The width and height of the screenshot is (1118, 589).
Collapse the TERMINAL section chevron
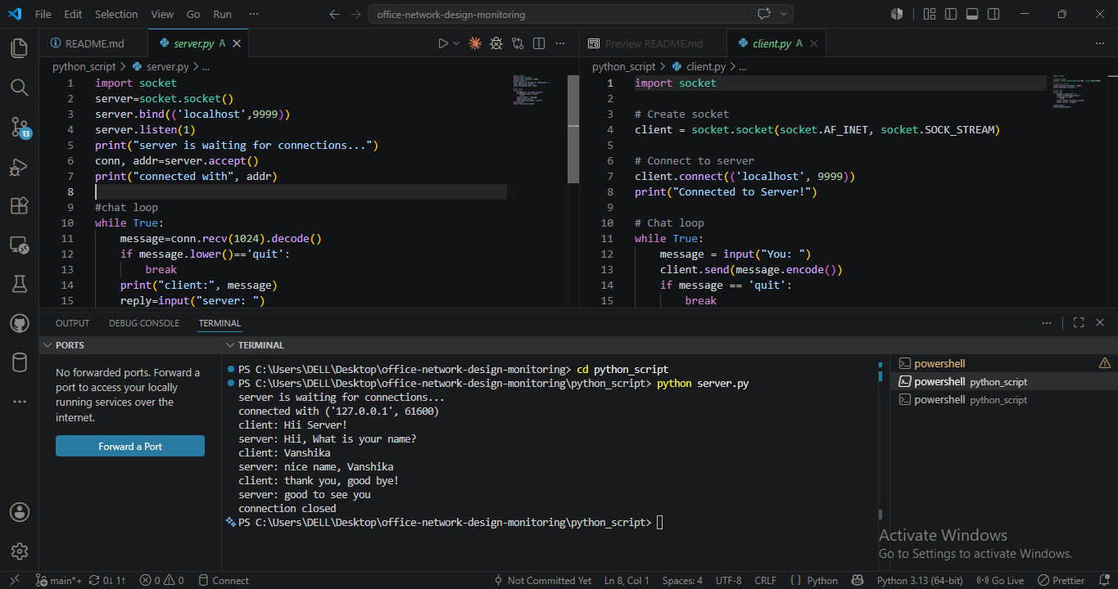point(230,345)
